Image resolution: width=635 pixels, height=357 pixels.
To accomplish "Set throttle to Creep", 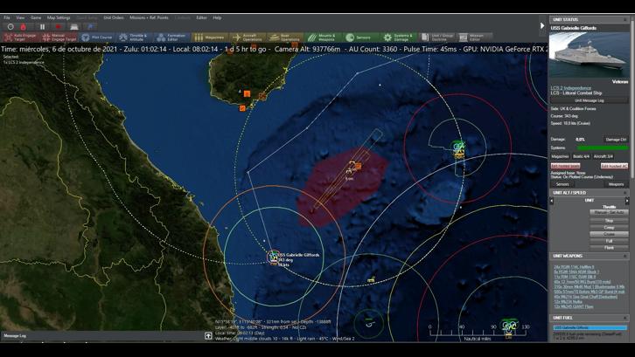I will coord(609,228).
